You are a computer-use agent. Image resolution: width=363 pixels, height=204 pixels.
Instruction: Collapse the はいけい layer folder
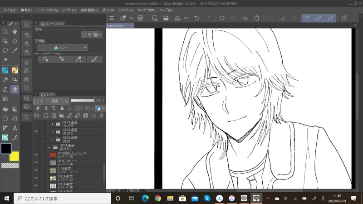(49, 147)
